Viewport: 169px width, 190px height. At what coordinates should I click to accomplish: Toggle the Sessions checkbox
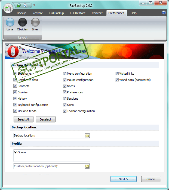[64, 98]
